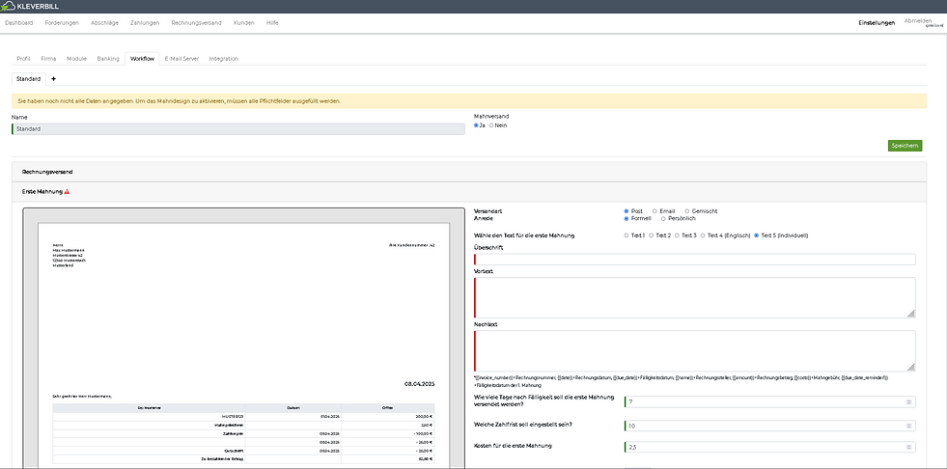This screenshot has width=947, height=469.
Task: Click the stepper arrows on the Zahlfrist field
Action: click(909, 426)
